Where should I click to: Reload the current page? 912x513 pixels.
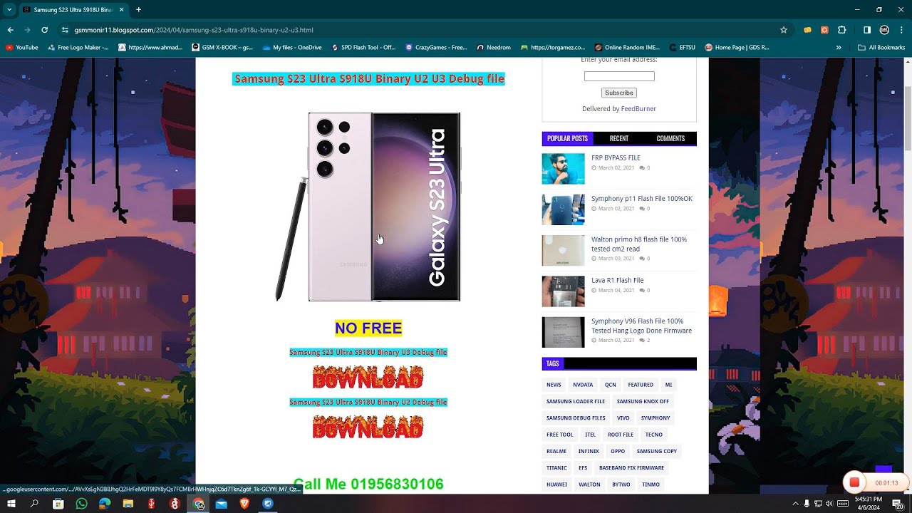coord(44,30)
